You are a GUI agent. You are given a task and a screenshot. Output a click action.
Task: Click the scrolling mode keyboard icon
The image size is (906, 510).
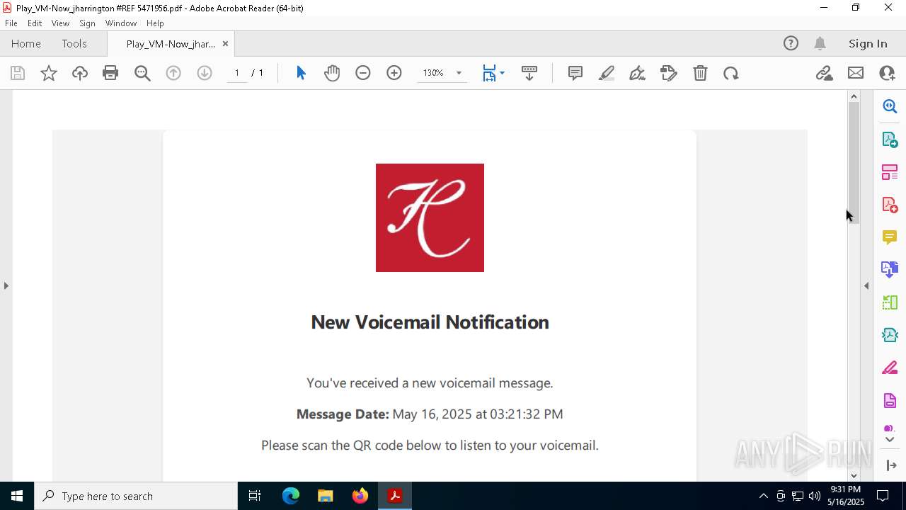coord(529,73)
